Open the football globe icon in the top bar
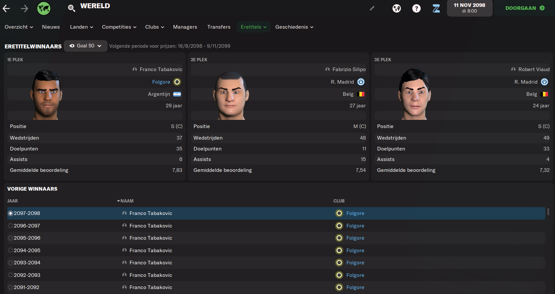Image resolution: width=555 pixels, height=294 pixels. (397, 9)
